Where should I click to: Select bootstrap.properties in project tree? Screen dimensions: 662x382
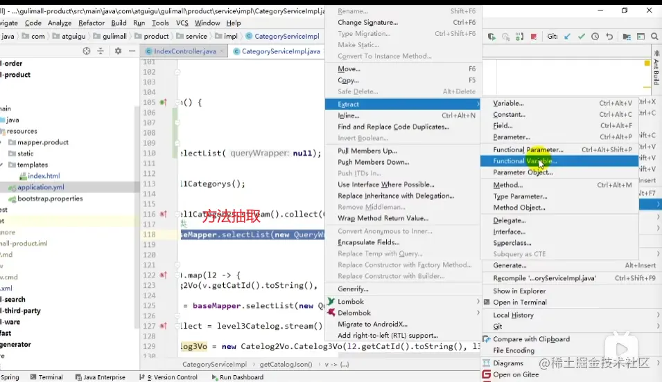coord(50,199)
